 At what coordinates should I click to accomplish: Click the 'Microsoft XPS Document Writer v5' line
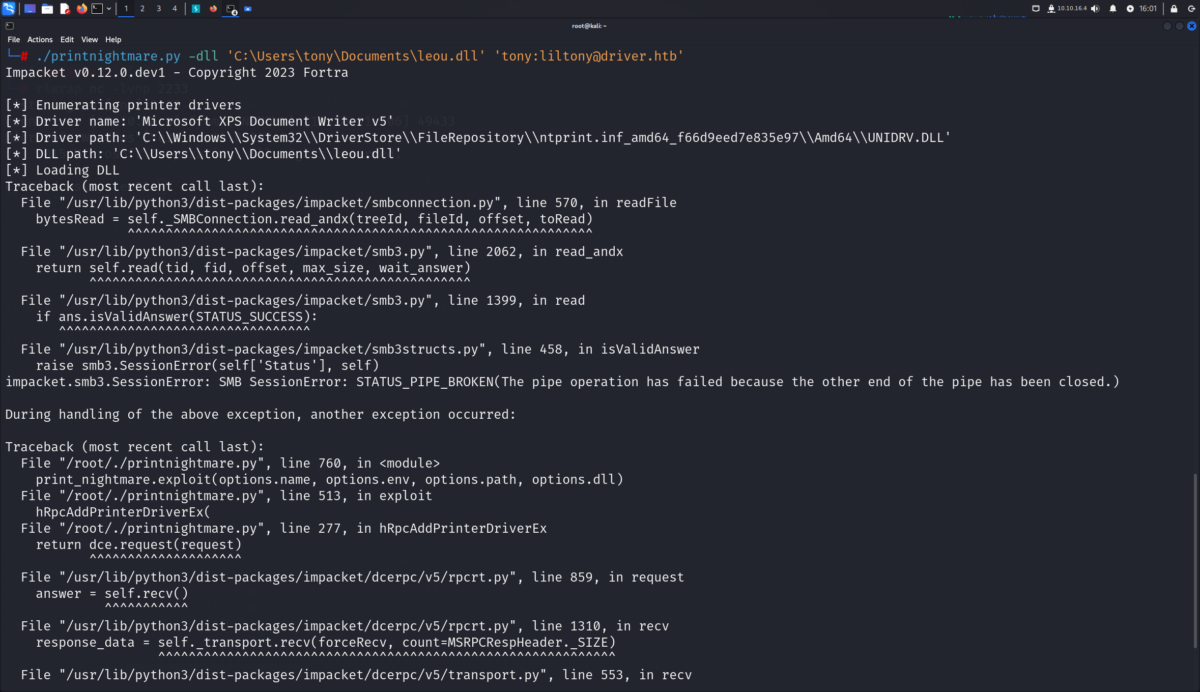(x=199, y=122)
